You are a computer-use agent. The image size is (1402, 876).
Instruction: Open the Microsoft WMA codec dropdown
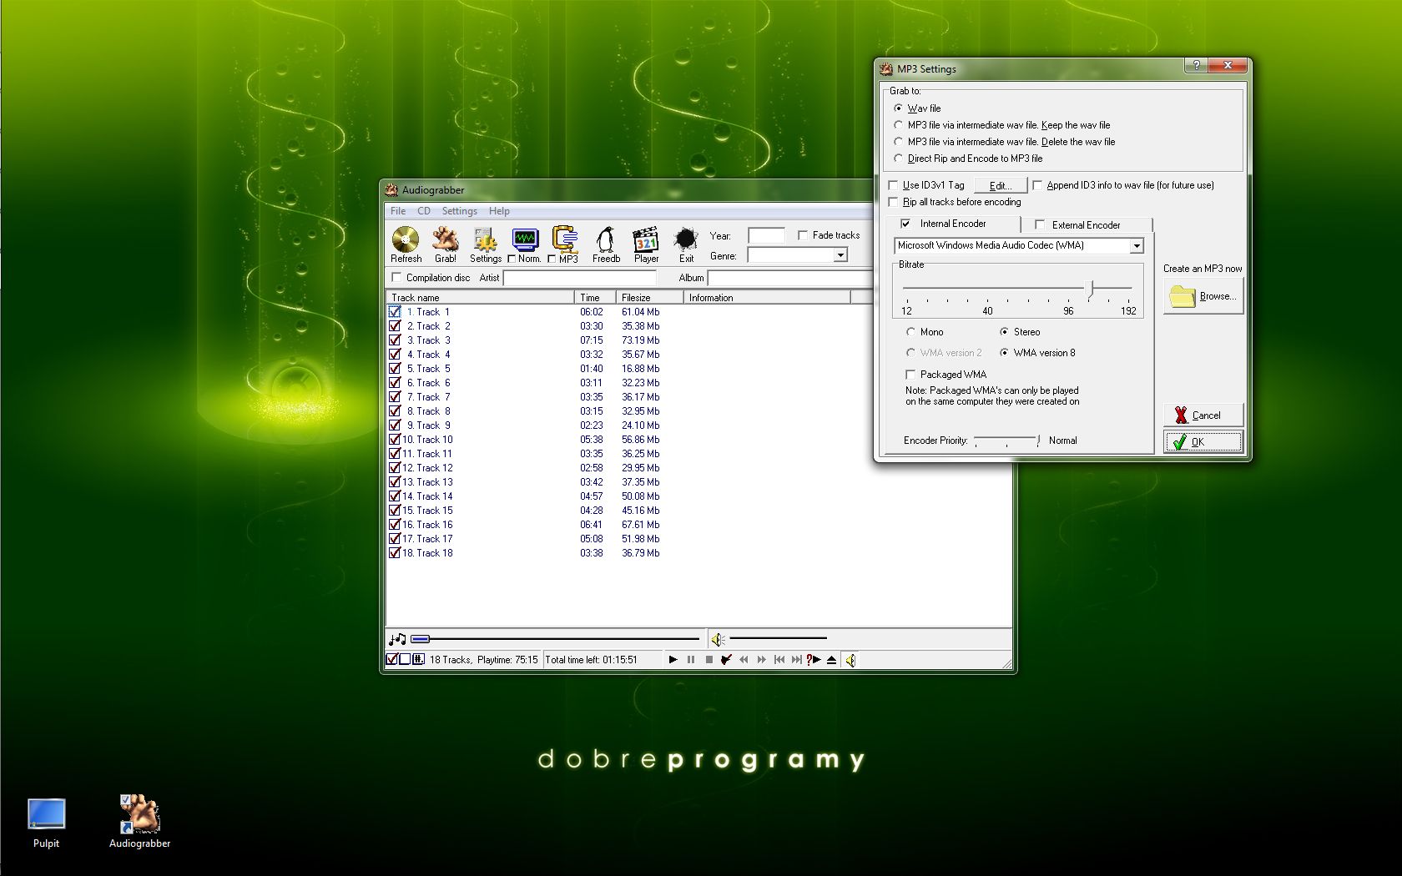click(x=1136, y=246)
